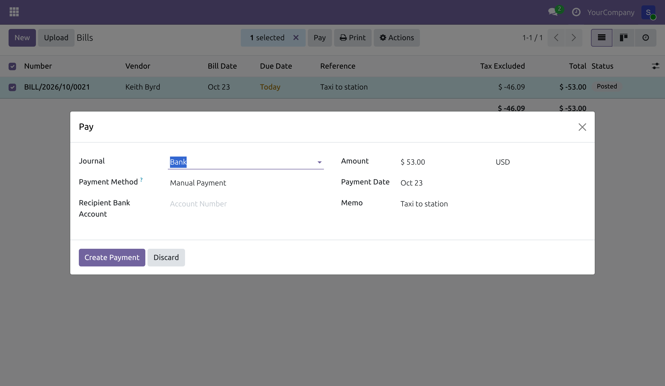Click the Upload button
The image size is (665, 386).
click(56, 38)
